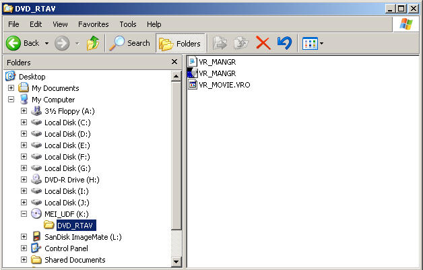Click the Windows flag logo

406,24
